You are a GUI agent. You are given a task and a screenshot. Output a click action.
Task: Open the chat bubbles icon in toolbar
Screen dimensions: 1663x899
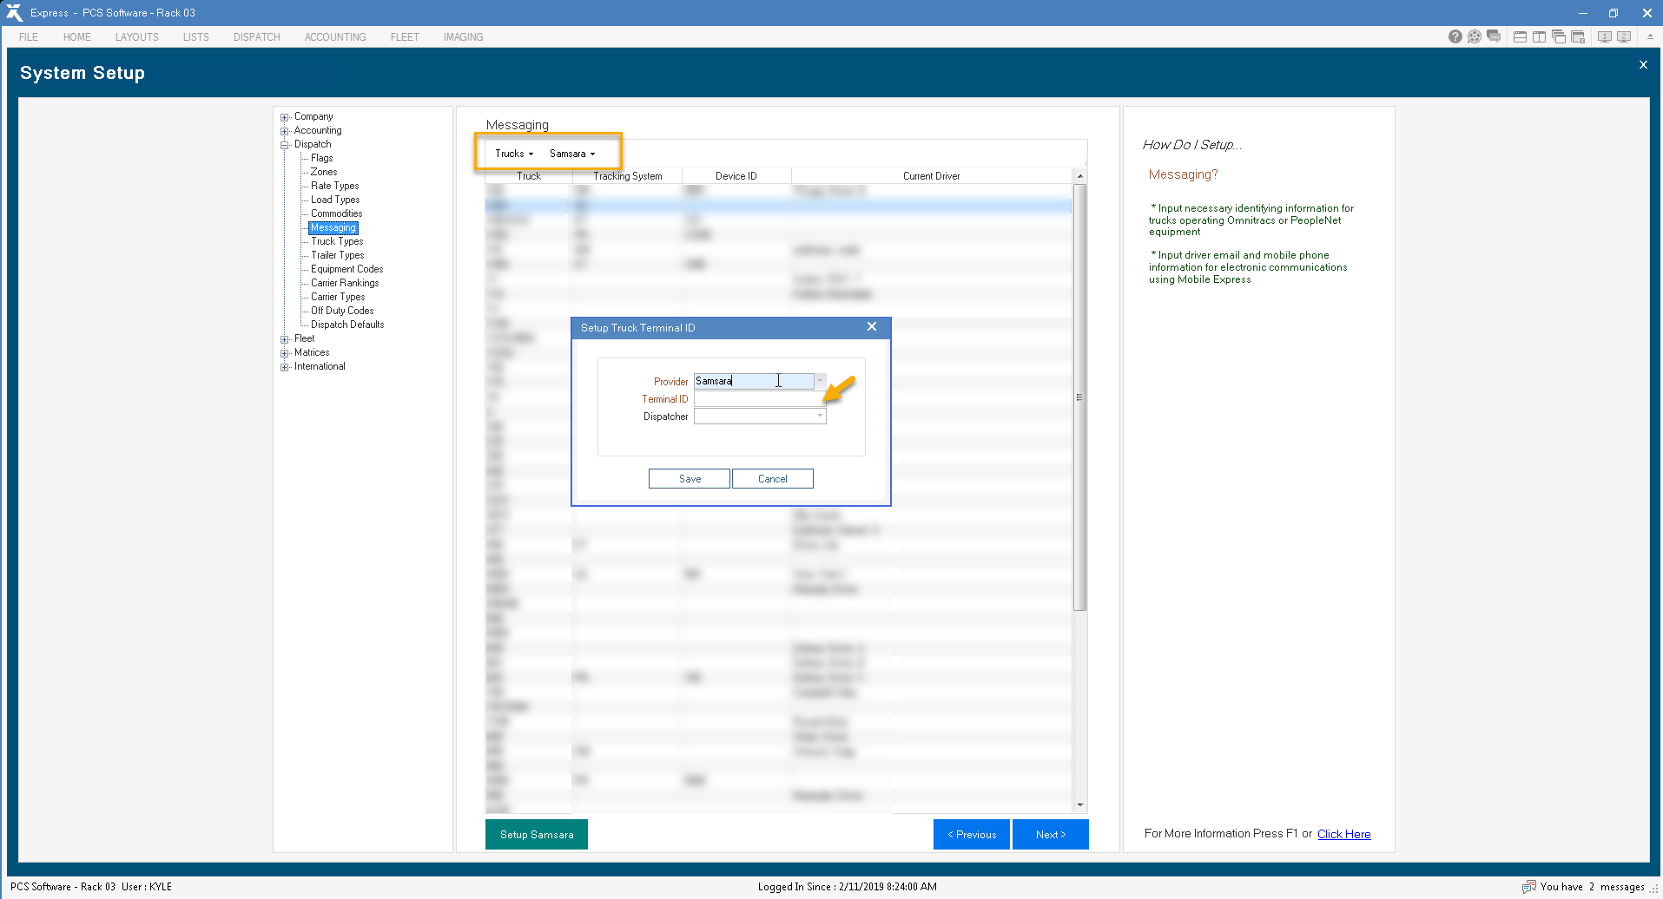(1494, 36)
